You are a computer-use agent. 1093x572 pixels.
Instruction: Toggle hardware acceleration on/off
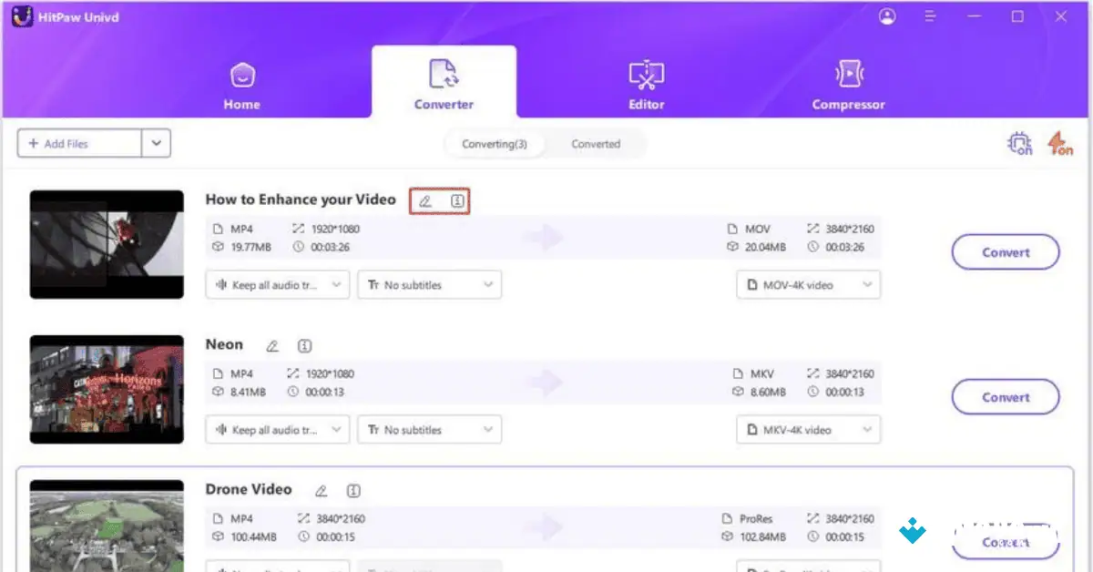pyautogui.click(x=1018, y=143)
